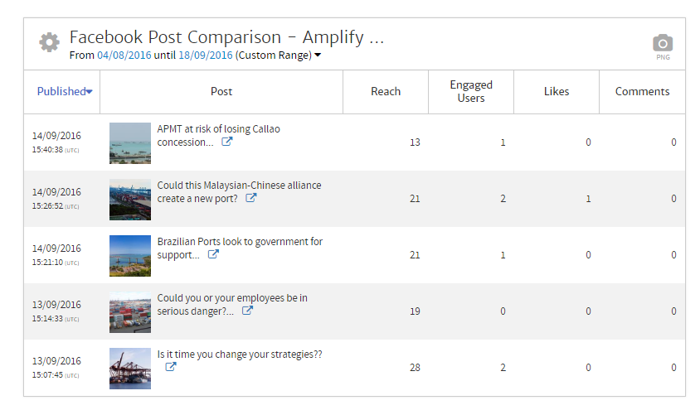This screenshot has height=410, width=700.
Task: Sort table by Engaged Users column
Action: pyautogui.click(x=470, y=92)
